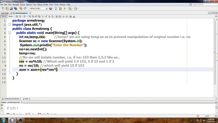
Task: Redo the edit from toolbar
Action: point(25,9)
